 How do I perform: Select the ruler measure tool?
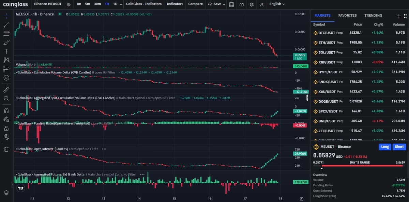point(6,89)
